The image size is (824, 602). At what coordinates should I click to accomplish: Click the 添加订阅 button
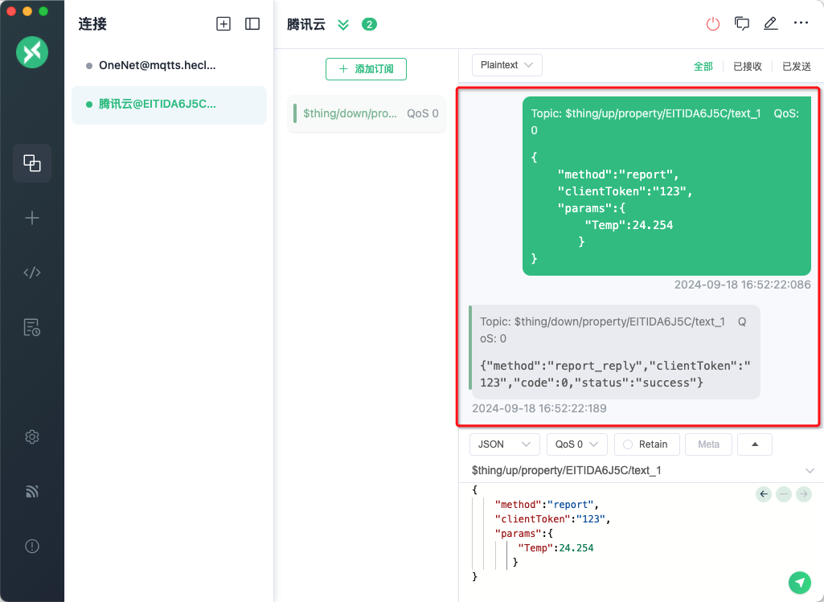pyautogui.click(x=366, y=69)
